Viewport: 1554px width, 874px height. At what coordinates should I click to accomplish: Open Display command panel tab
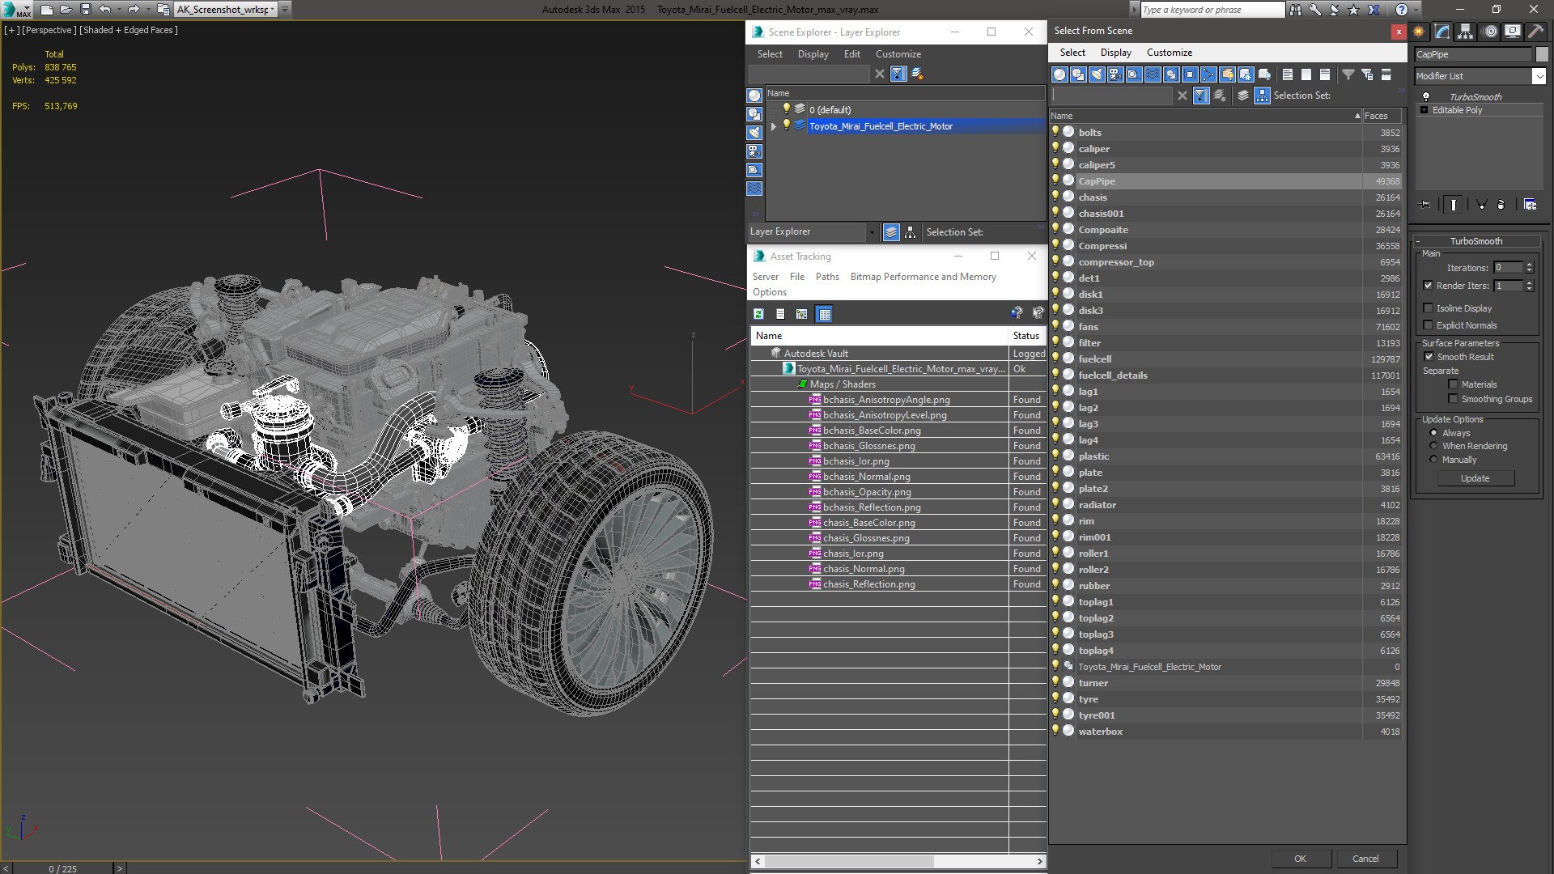(x=1512, y=32)
